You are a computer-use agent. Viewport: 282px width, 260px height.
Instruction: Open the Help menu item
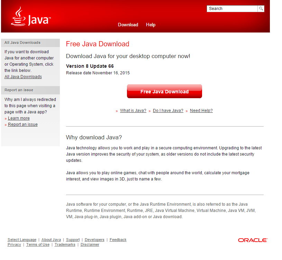[151, 25]
